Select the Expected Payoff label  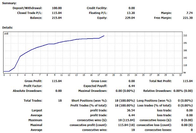(95, 86)
